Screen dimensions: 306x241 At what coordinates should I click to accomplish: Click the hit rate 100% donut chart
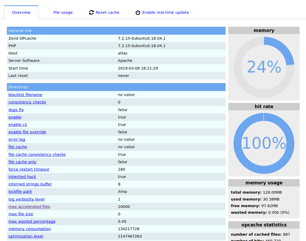click(x=264, y=143)
